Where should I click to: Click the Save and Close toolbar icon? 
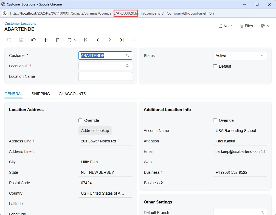click(x=9, y=40)
